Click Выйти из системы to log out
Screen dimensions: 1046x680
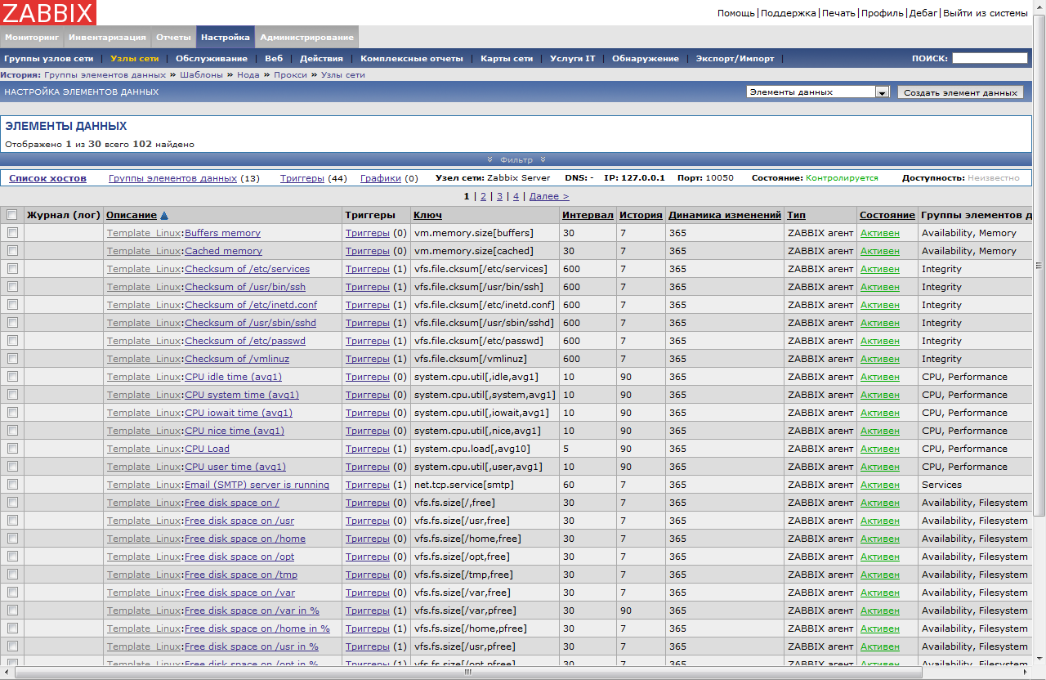(986, 13)
